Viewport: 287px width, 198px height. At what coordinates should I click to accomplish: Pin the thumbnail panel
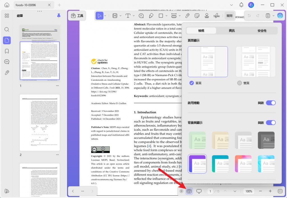[59, 16]
